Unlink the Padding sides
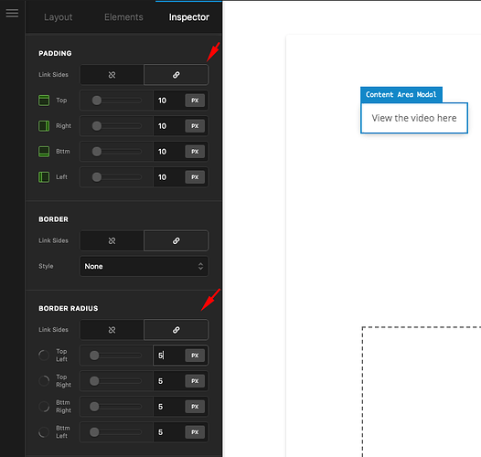 pos(112,75)
